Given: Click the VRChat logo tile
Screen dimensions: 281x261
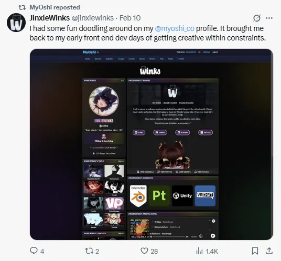Looking at the screenshot, I should [x=205, y=196].
